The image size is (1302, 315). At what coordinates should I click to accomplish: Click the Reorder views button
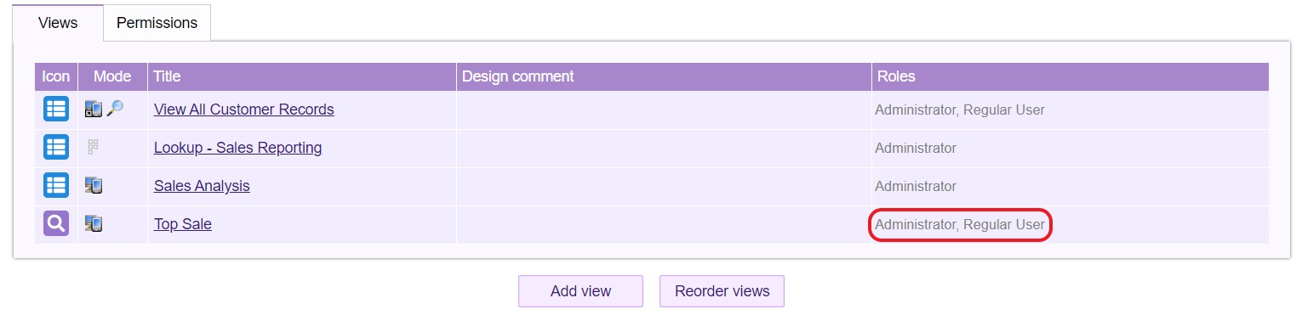(x=722, y=291)
